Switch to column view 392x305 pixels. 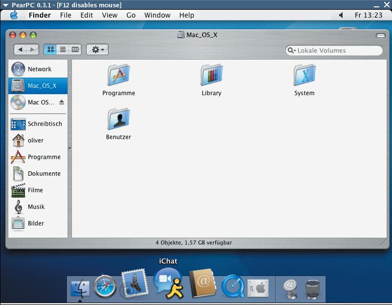(75, 49)
